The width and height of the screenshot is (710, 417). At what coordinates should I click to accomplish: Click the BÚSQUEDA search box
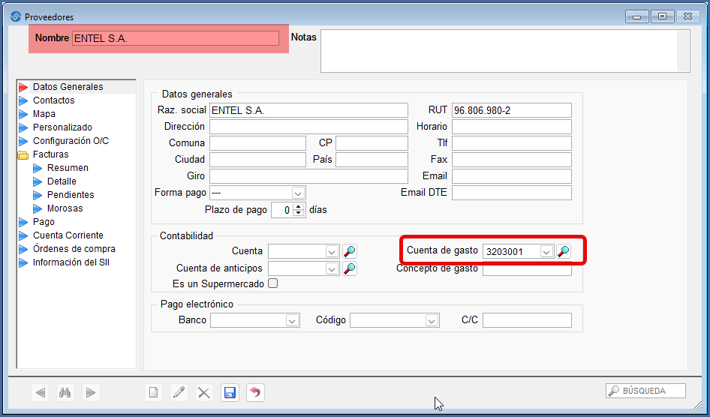[645, 391]
